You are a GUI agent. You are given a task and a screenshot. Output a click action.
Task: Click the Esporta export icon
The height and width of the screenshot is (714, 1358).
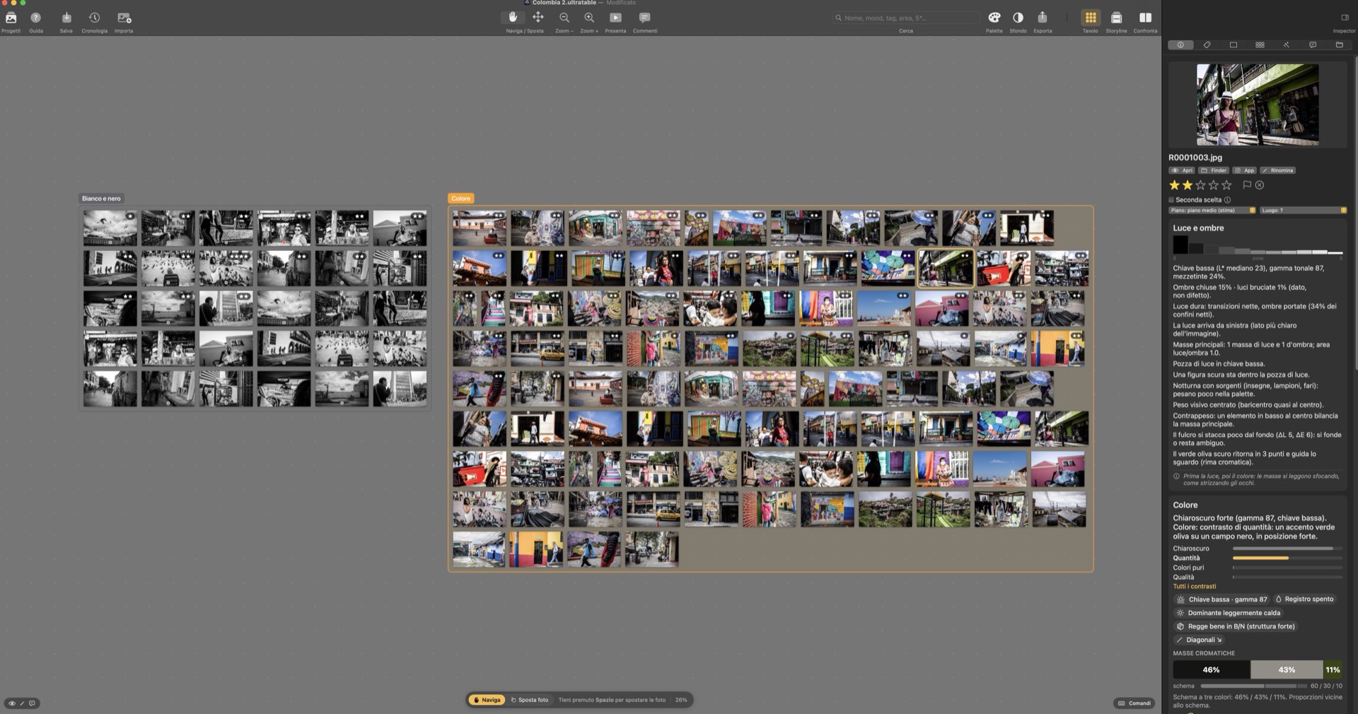[1043, 18]
